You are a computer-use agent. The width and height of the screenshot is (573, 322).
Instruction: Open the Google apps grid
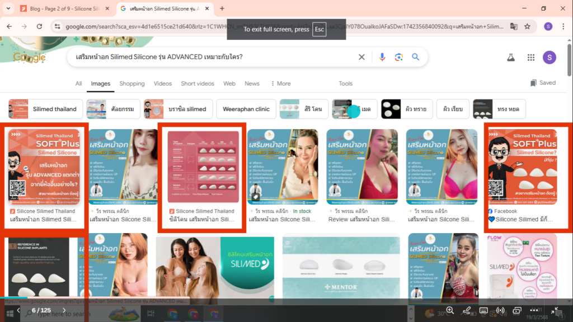(x=531, y=58)
